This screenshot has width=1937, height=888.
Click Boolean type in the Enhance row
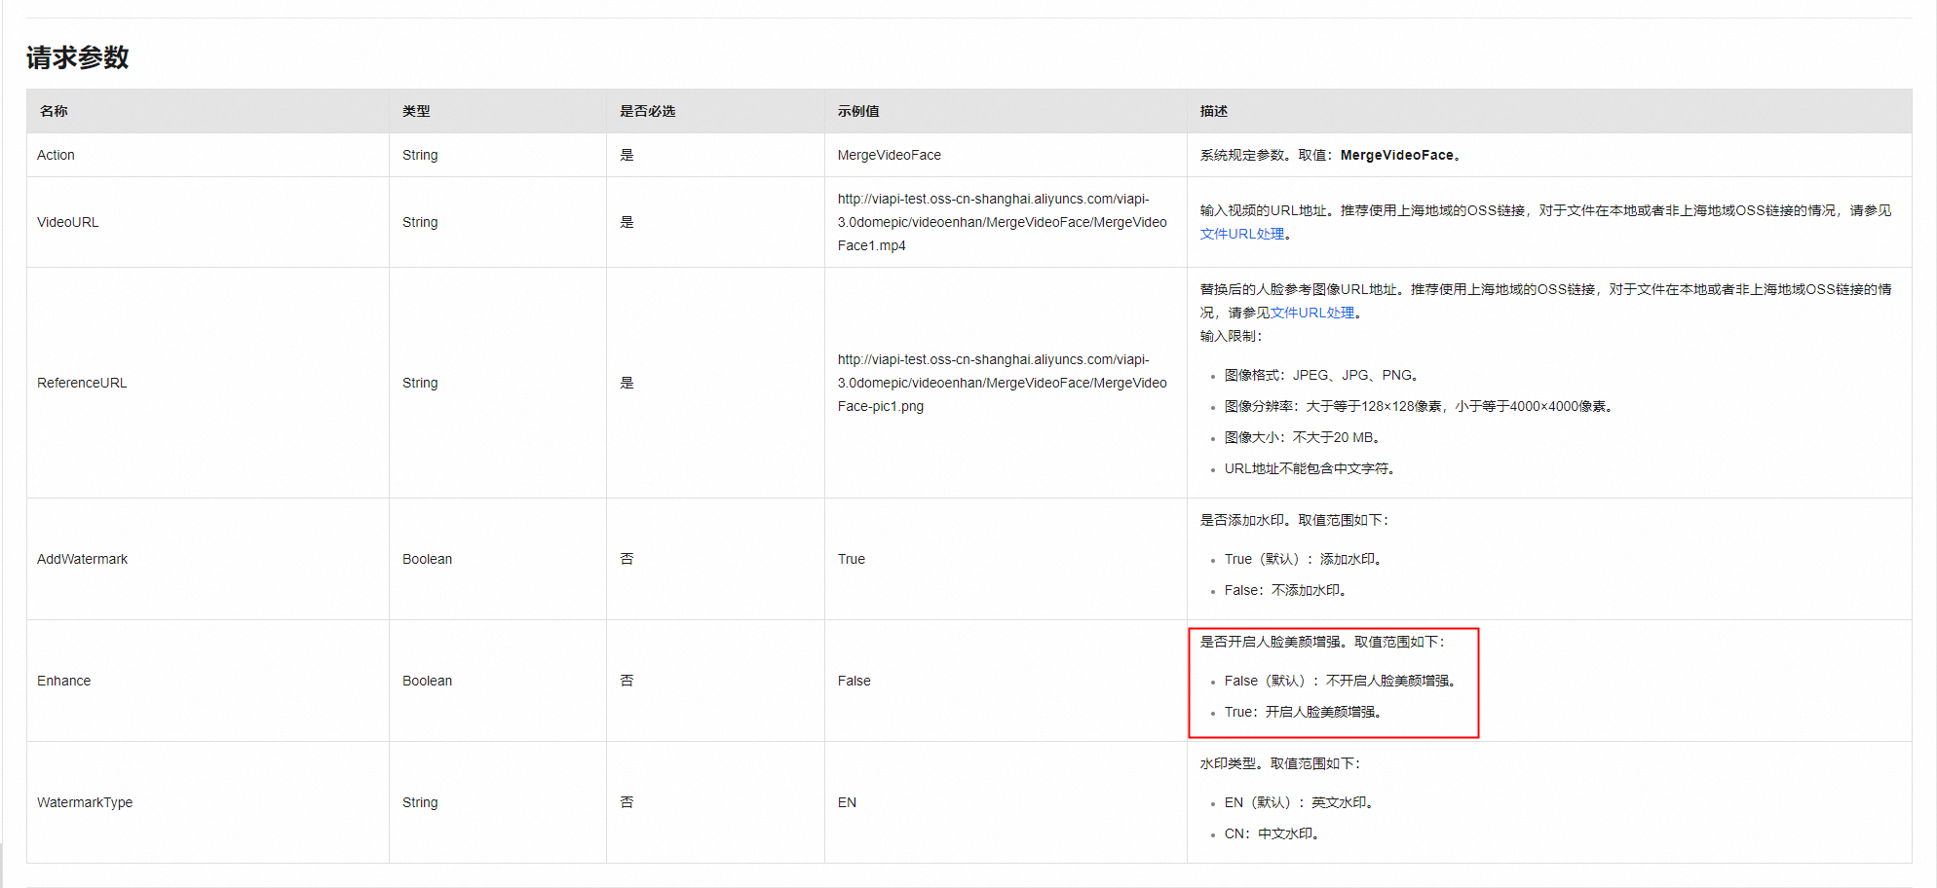click(427, 681)
